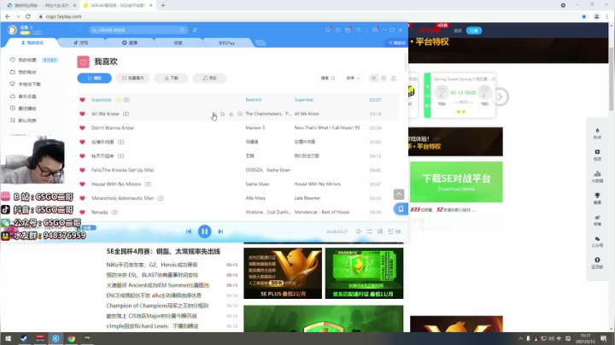Image resolution: width=615 pixels, height=345 pixels.
Task: Open Recently Played in the sidebar
Action: point(24,108)
